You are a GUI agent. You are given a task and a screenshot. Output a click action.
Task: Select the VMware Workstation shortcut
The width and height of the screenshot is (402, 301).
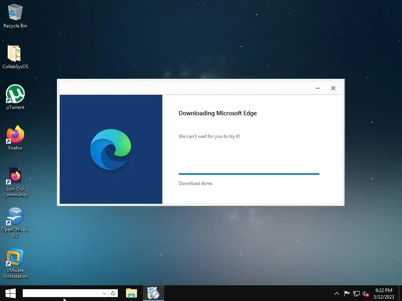point(15,263)
